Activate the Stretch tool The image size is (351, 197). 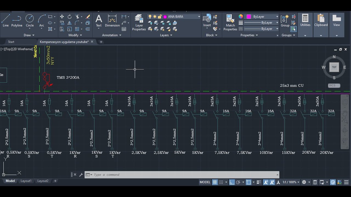62,29
